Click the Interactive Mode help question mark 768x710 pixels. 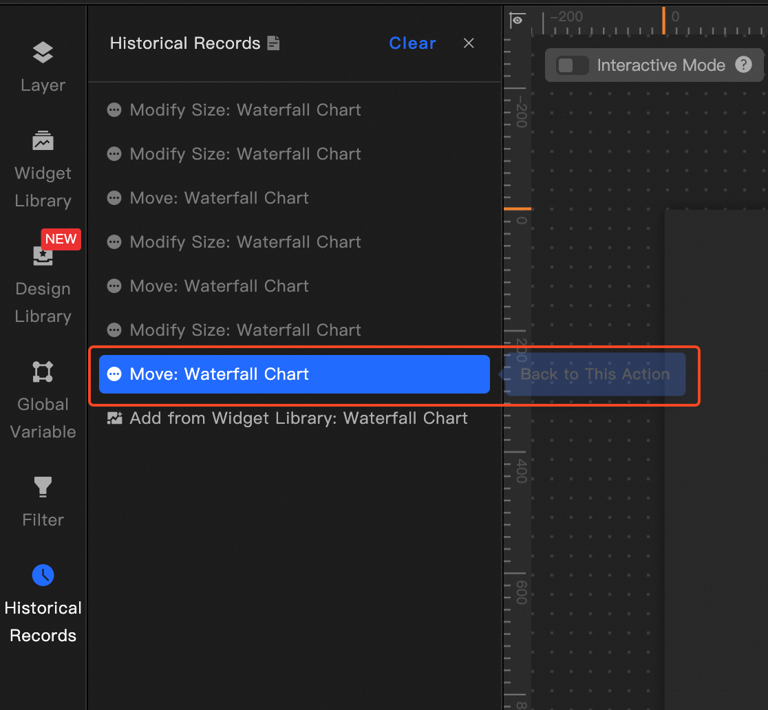point(743,65)
